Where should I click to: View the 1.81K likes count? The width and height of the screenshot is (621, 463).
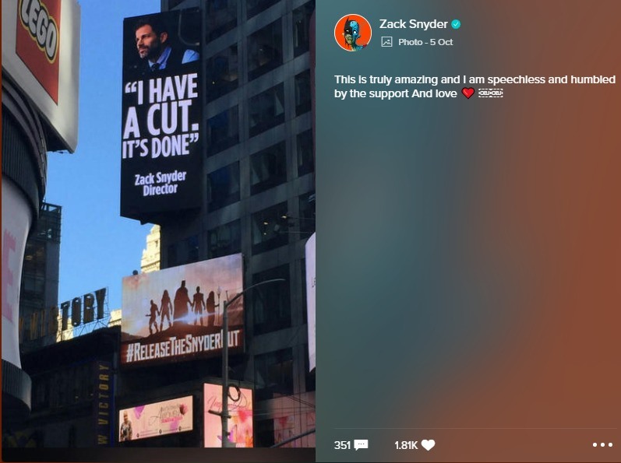tap(406, 445)
